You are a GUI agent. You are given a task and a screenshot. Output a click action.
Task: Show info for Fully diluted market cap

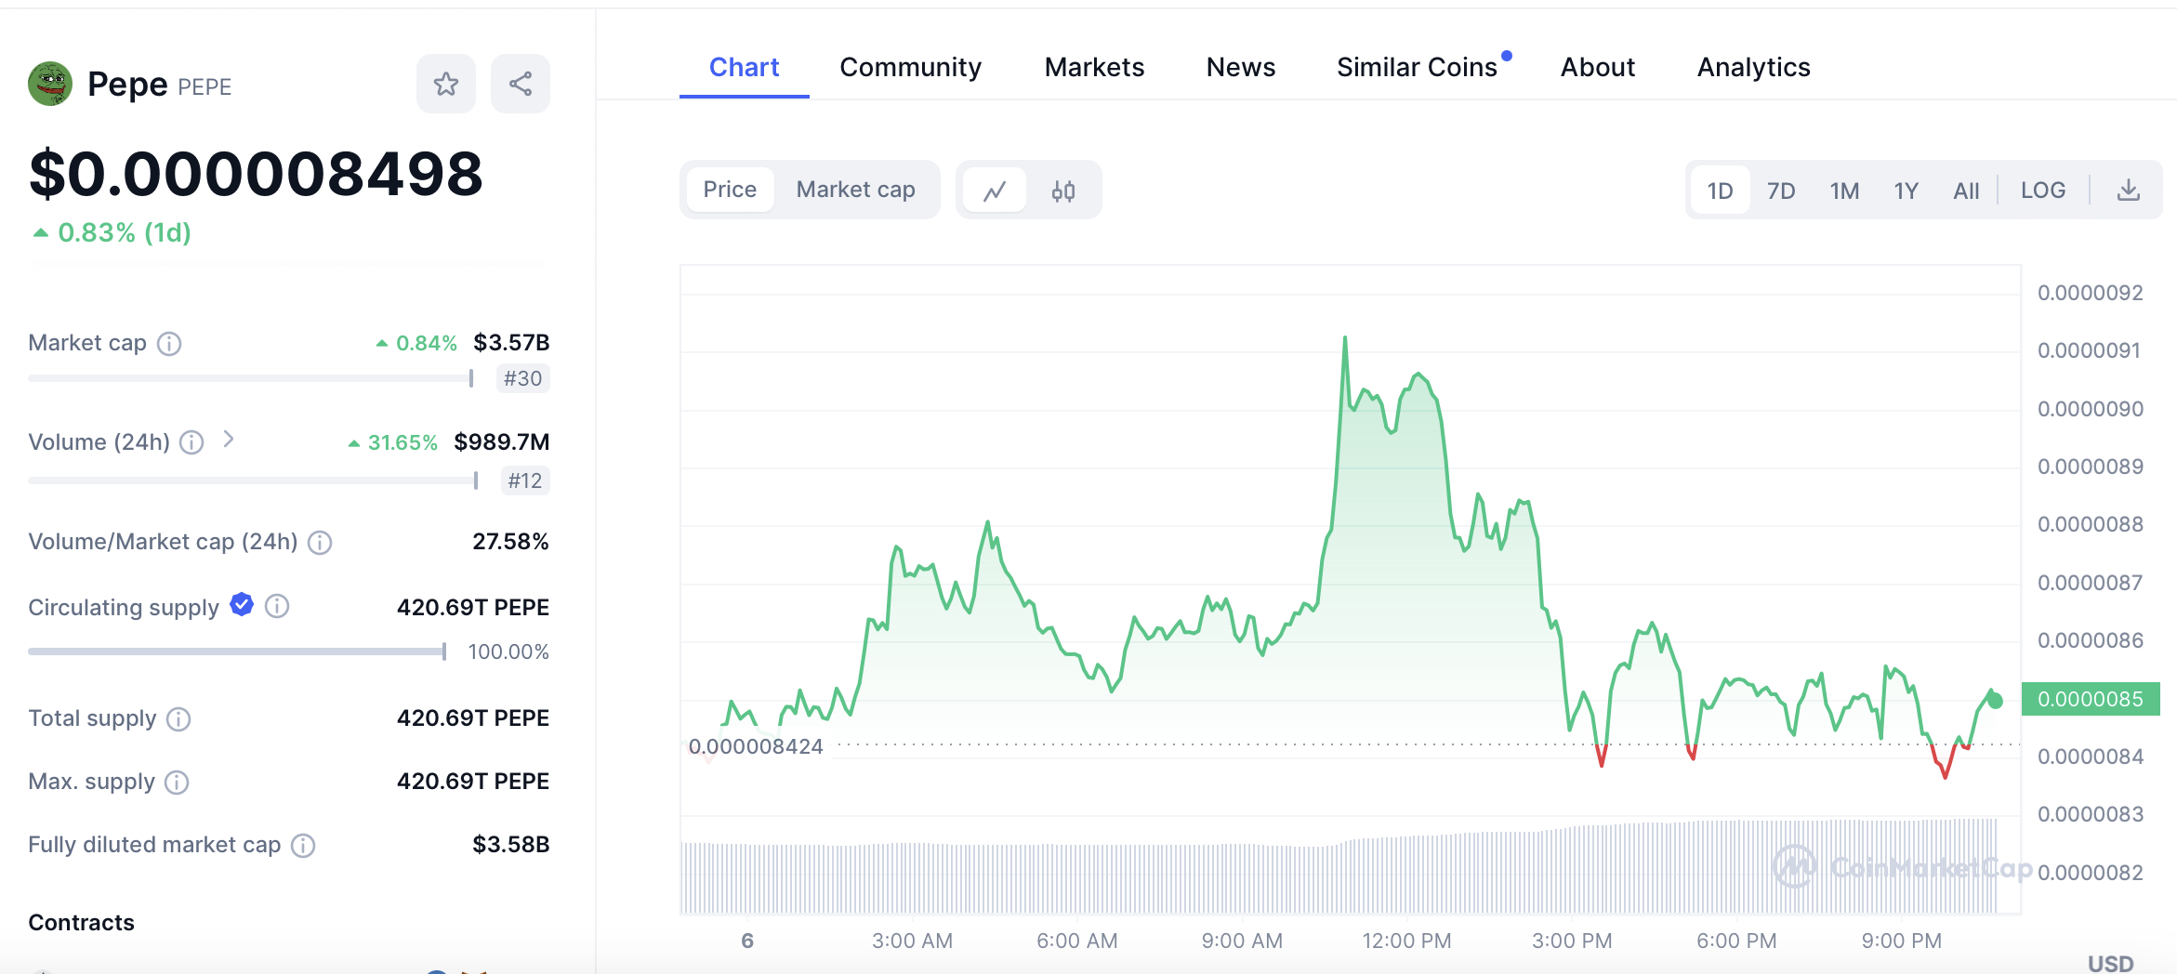click(303, 846)
